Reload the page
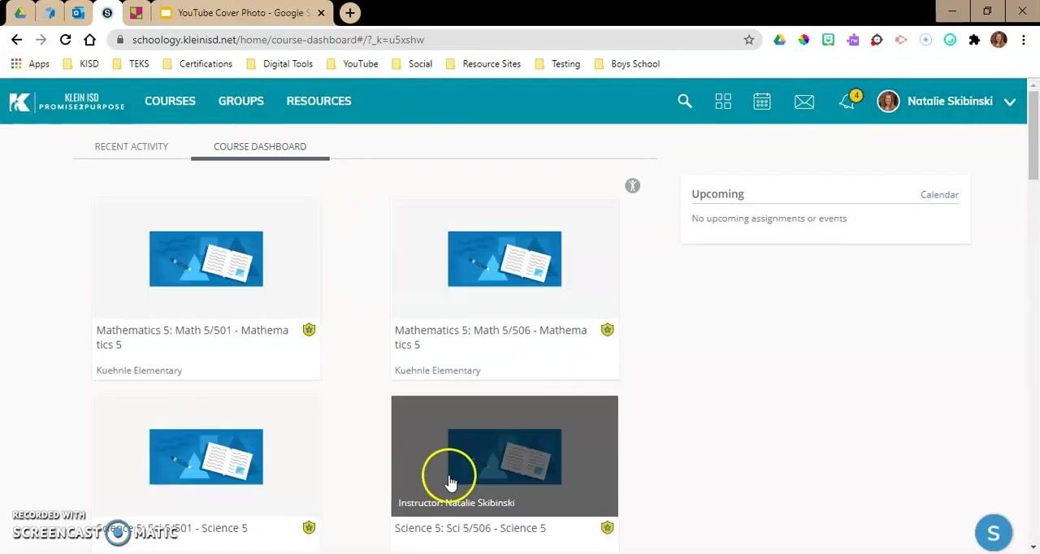 point(65,40)
